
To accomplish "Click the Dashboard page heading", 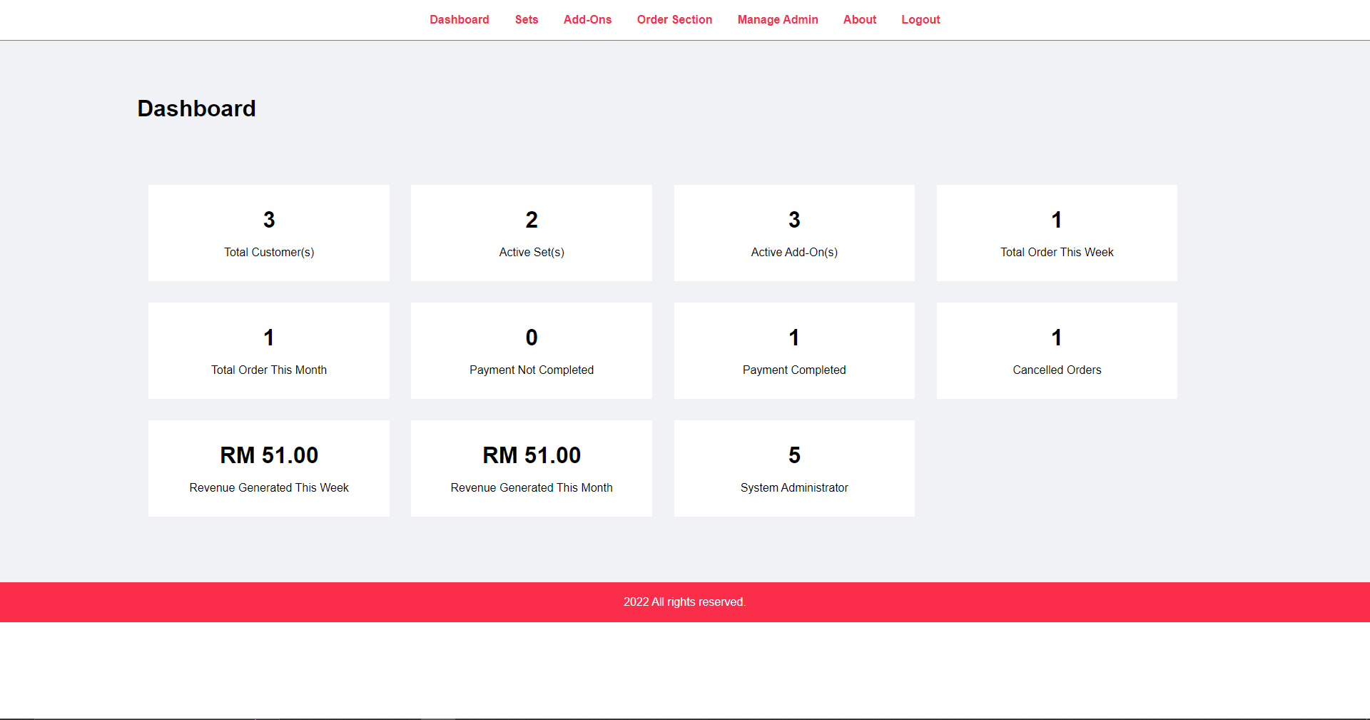I will [196, 108].
